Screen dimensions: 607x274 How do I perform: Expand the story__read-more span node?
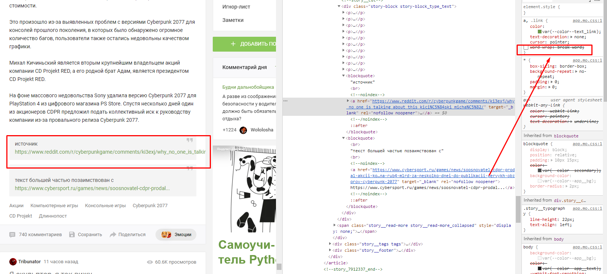coord(334,225)
